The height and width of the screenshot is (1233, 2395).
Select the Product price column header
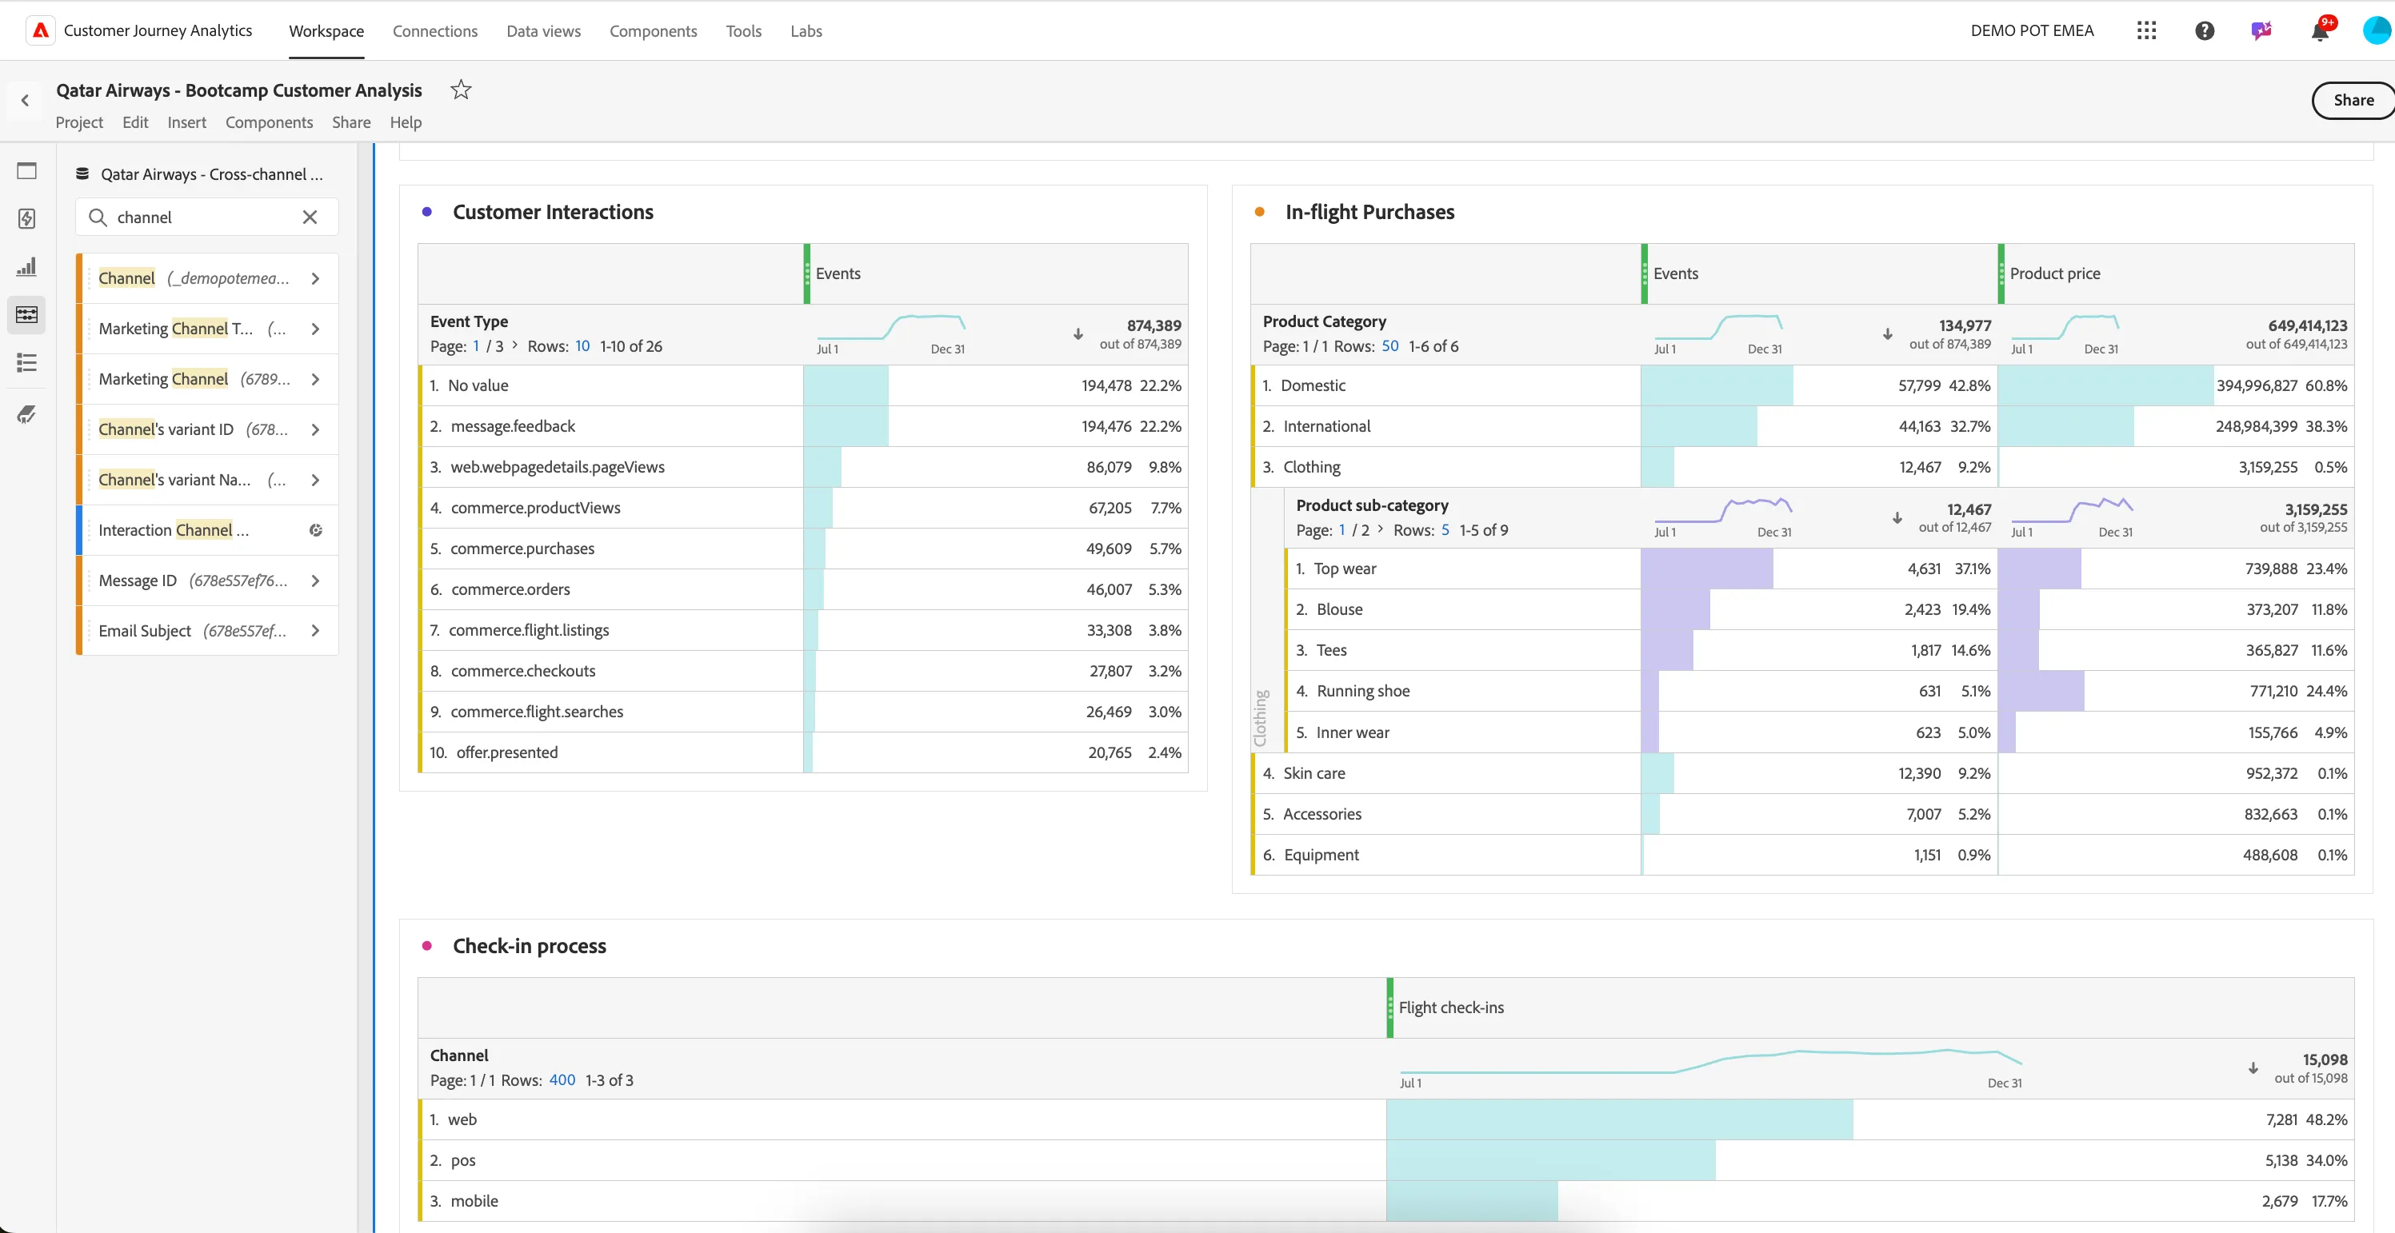tap(2176, 273)
